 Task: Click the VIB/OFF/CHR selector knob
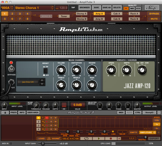tap(142, 70)
